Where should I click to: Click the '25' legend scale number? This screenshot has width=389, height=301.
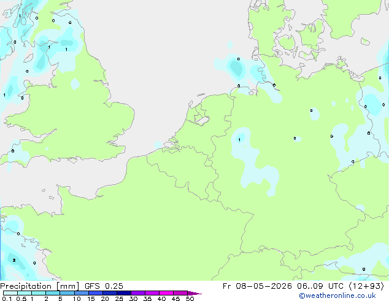(119, 299)
